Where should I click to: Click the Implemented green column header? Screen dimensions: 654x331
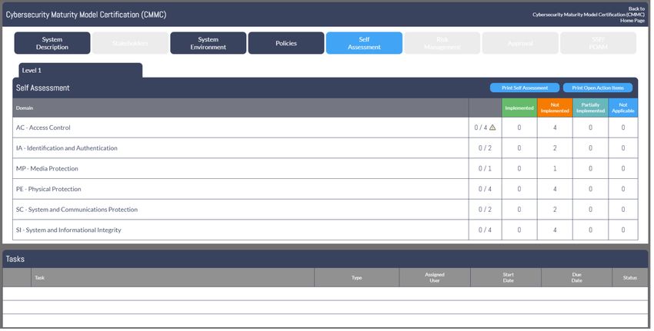click(519, 108)
